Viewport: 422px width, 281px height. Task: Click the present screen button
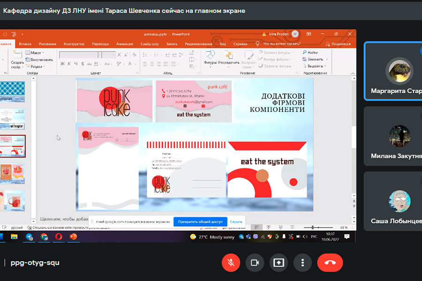tap(279, 263)
